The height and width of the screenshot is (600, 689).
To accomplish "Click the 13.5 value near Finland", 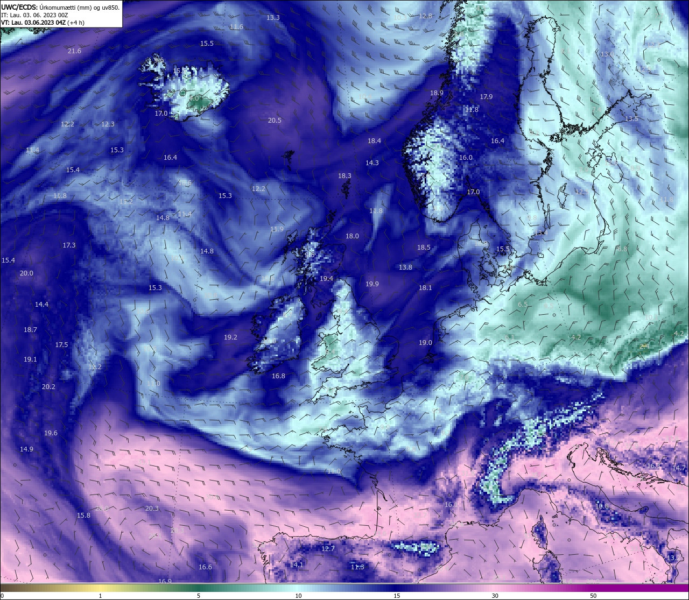I will tap(631, 119).
